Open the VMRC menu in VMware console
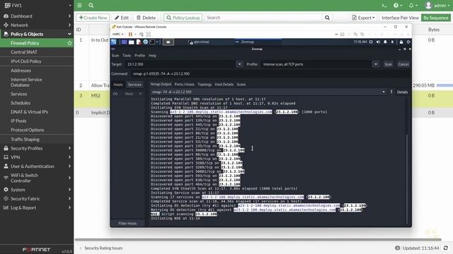Viewport: 453px width, 254px height. click(x=117, y=34)
